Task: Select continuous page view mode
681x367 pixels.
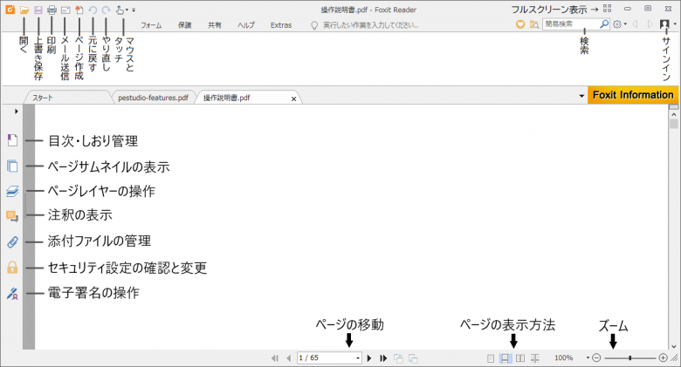Action: pos(506,358)
